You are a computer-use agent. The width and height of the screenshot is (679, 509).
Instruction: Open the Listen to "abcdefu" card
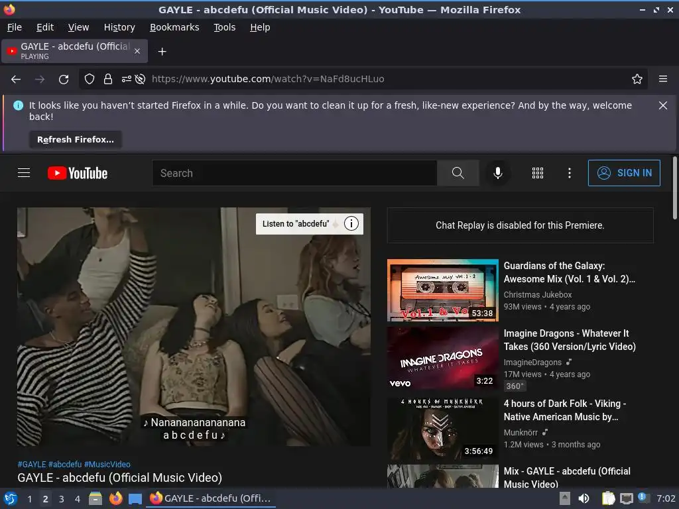(x=310, y=224)
